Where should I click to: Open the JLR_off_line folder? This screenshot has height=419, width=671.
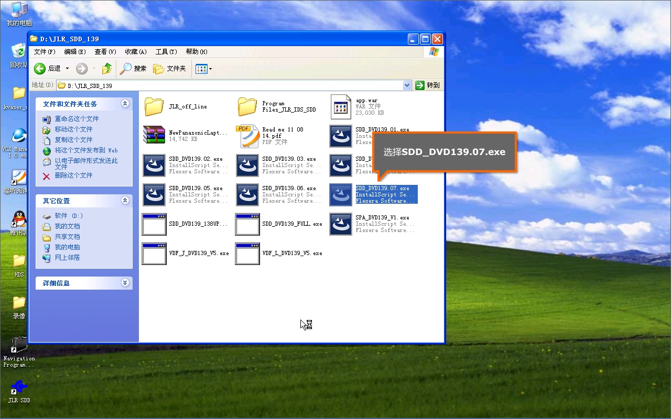point(154,107)
